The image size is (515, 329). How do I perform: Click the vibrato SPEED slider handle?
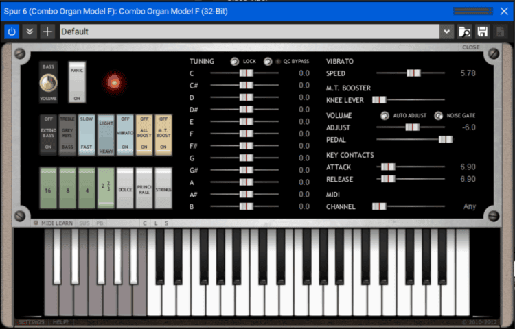click(413, 73)
